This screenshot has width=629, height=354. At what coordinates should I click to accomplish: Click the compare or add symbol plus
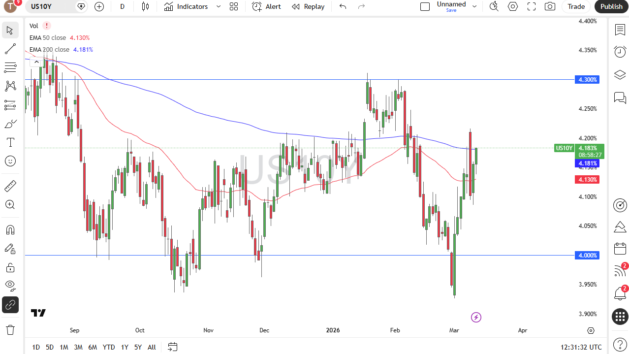[x=99, y=6]
